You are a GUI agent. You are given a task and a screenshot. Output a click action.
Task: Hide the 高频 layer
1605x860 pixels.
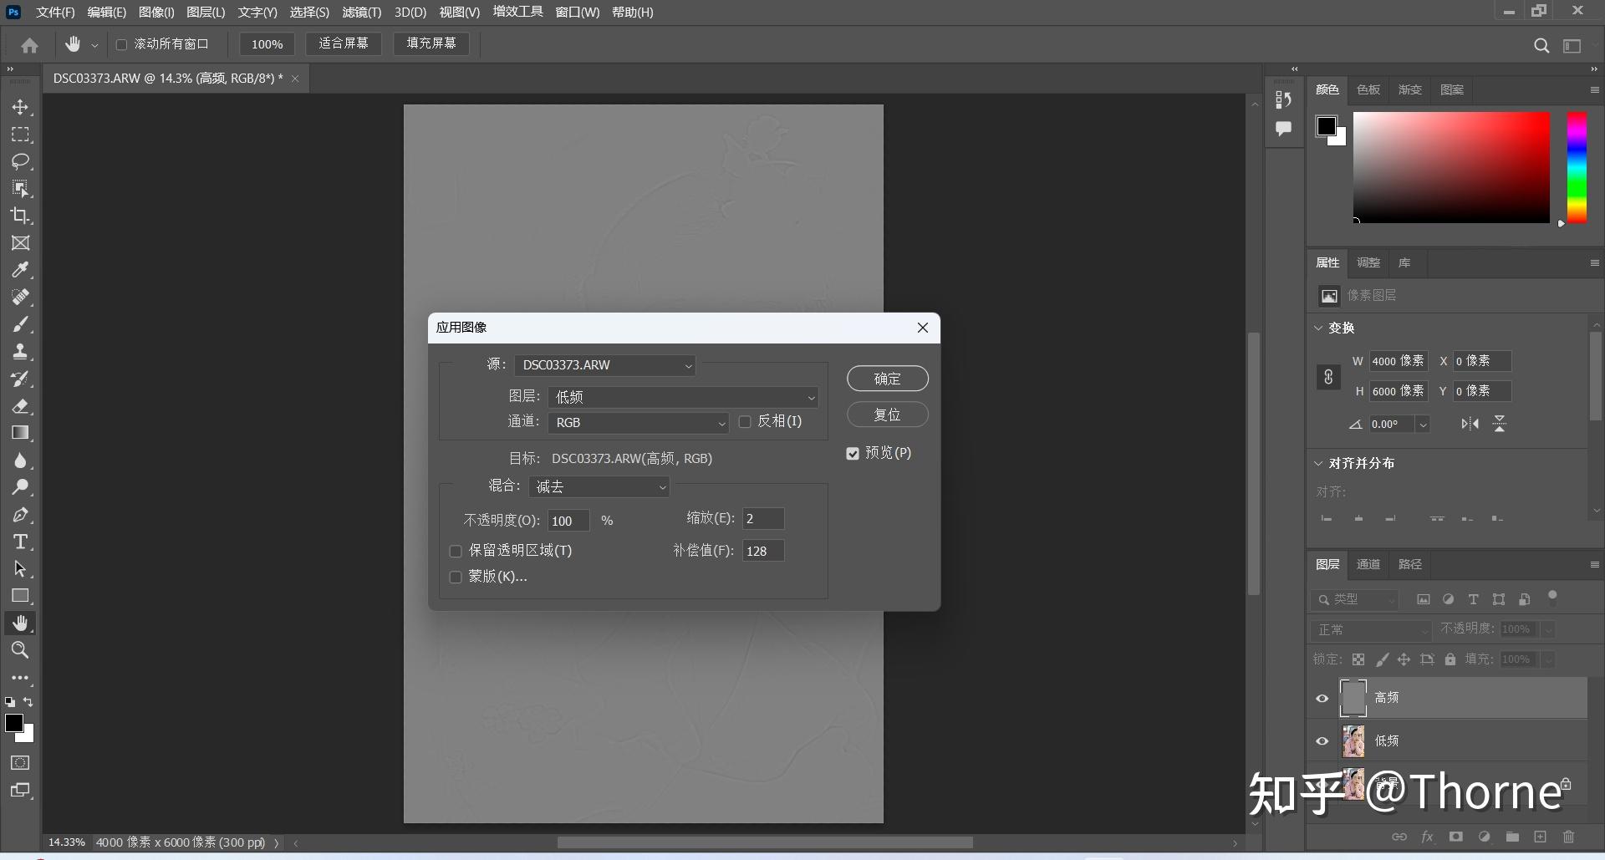1321,698
